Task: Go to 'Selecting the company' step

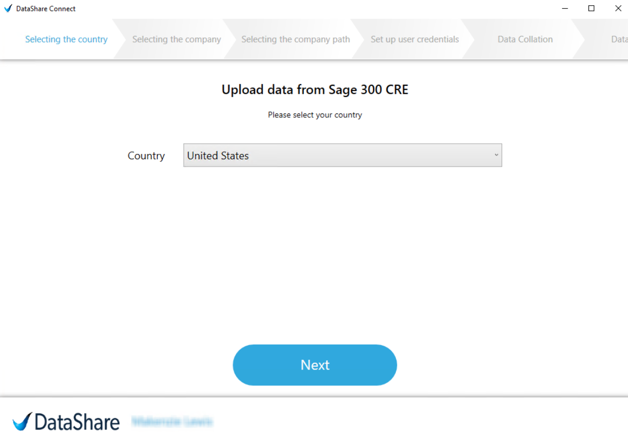Action: click(176, 39)
